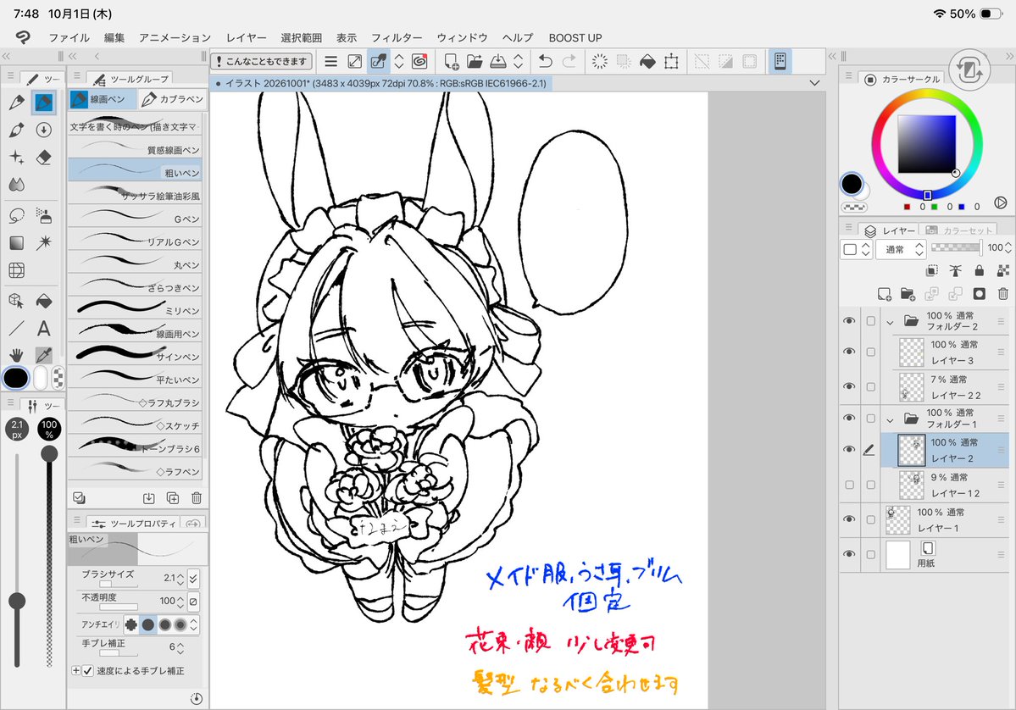Create a new layer folder
Screen dimensions: 1016x710
pos(908,294)
